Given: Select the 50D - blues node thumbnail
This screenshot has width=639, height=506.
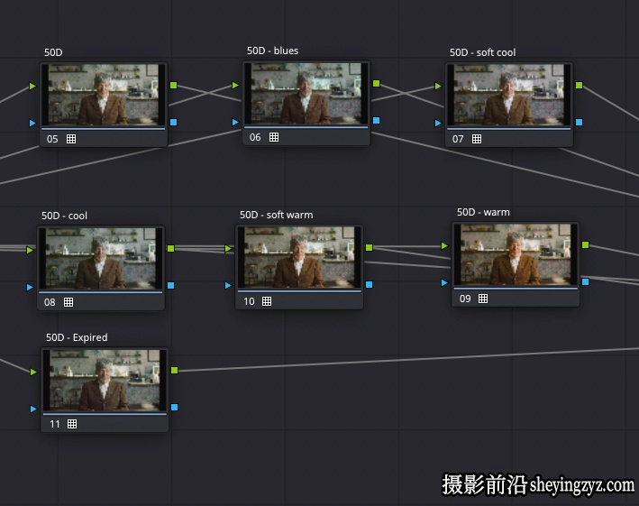Looking at the screenshot, I should click(306, 93).
